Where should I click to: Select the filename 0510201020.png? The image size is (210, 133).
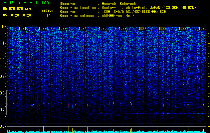coord(17,9)
